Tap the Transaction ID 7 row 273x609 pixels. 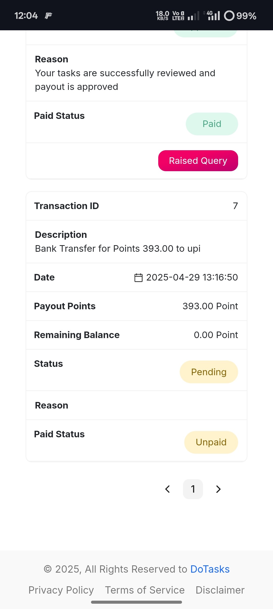136,206
